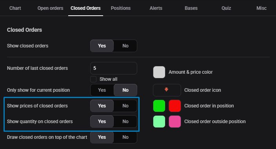Select the Closed Orders tab
Screen dimensions: 276x149
tap(85, 8)
